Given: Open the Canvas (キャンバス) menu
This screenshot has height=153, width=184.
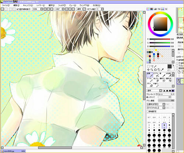Looking at the screenshot, I should pos(28,6).
